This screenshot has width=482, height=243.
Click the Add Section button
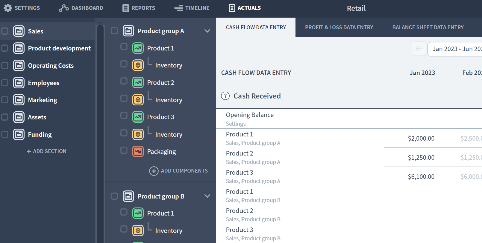(x=47, y=151)
